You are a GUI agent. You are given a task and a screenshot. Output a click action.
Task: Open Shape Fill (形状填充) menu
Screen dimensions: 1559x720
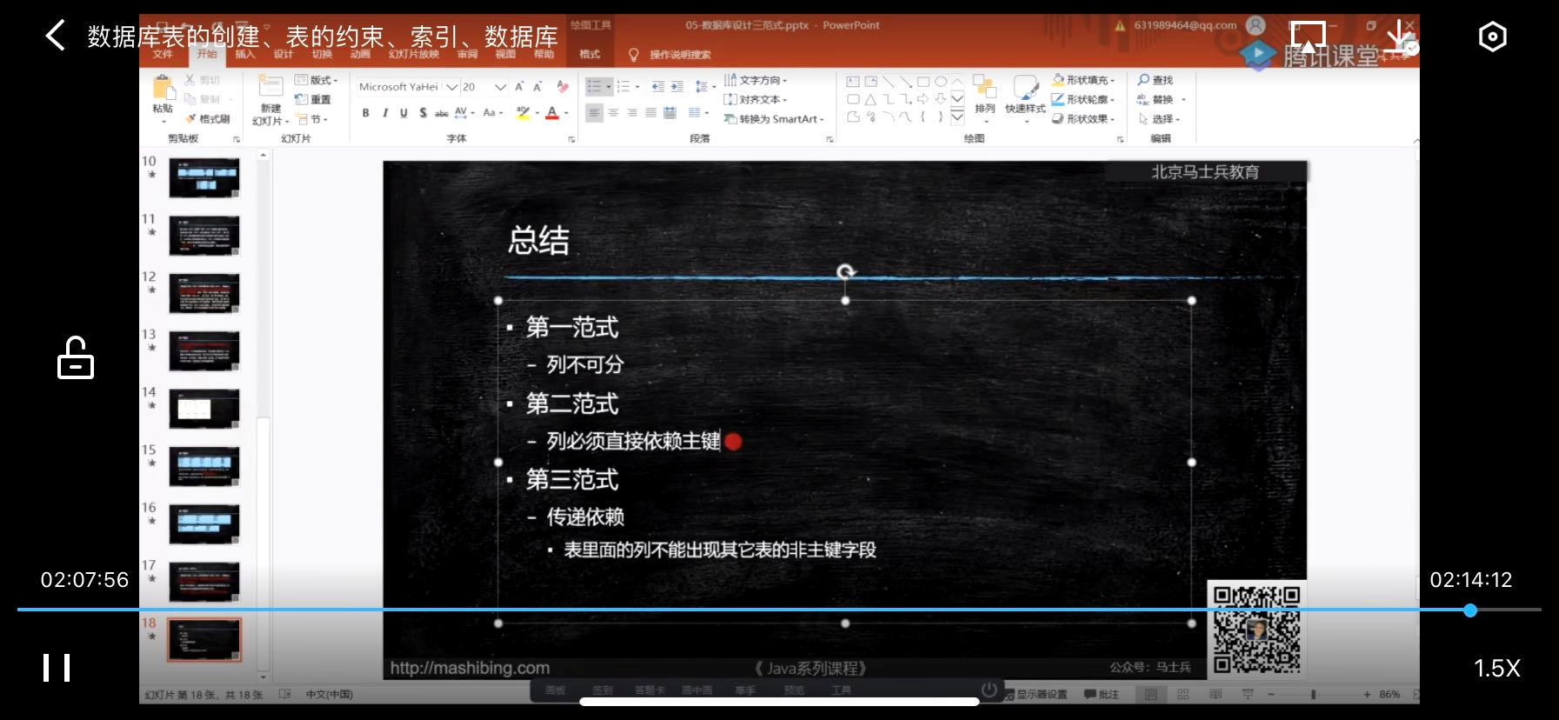point(1083,80)
